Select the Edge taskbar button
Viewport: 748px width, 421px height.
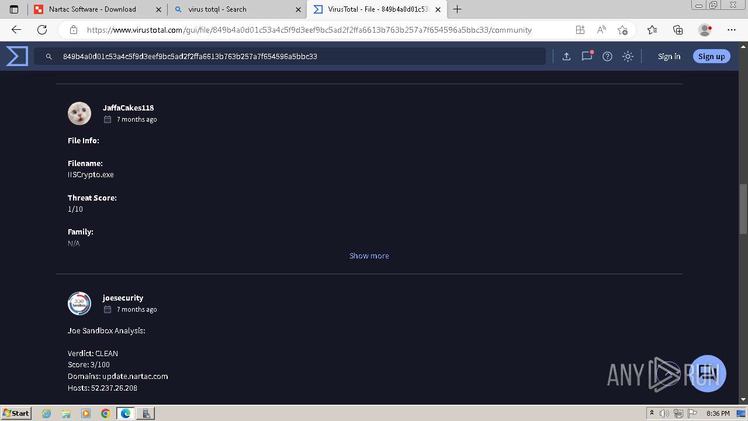126,413
